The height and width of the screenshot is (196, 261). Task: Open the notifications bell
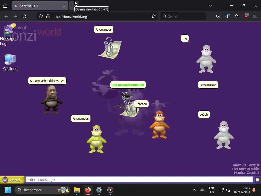click(x=254, y=190)
